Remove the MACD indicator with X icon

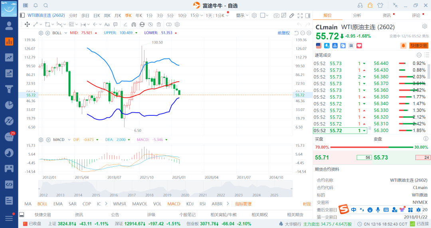pyautogui.click(x=47, y=140)
